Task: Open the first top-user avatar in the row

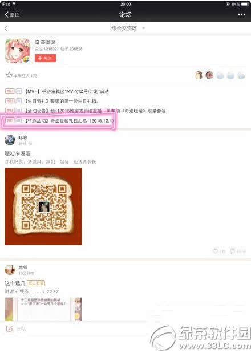Action: [199, 75]
